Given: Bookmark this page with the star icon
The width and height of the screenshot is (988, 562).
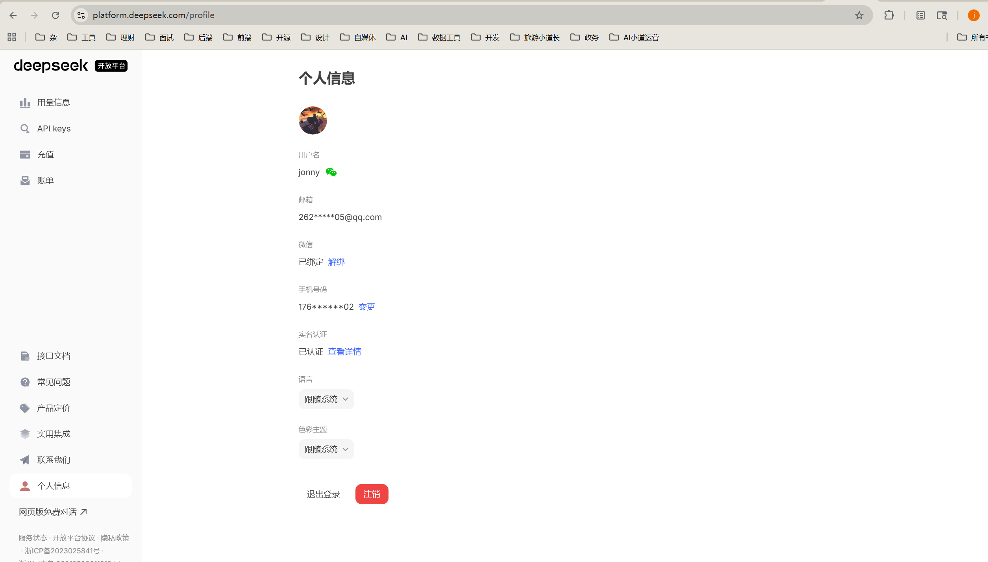Looking at the screenshot, I should point(859,15).
